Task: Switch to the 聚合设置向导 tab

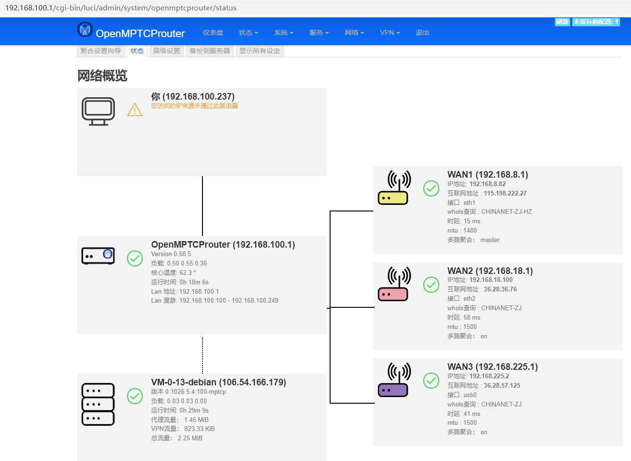Action: (x=100, y=51)
